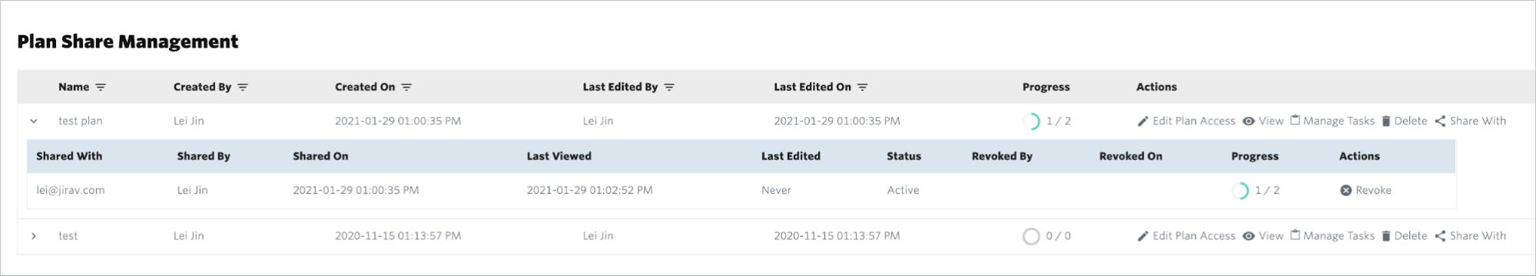Collapse the test plan row
The image size is (1536, 276).
point(34,121)
